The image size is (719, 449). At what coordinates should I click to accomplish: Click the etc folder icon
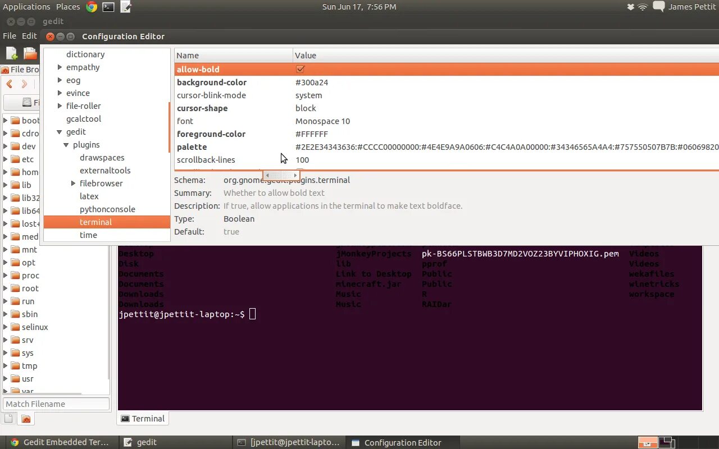pos(15,159)
